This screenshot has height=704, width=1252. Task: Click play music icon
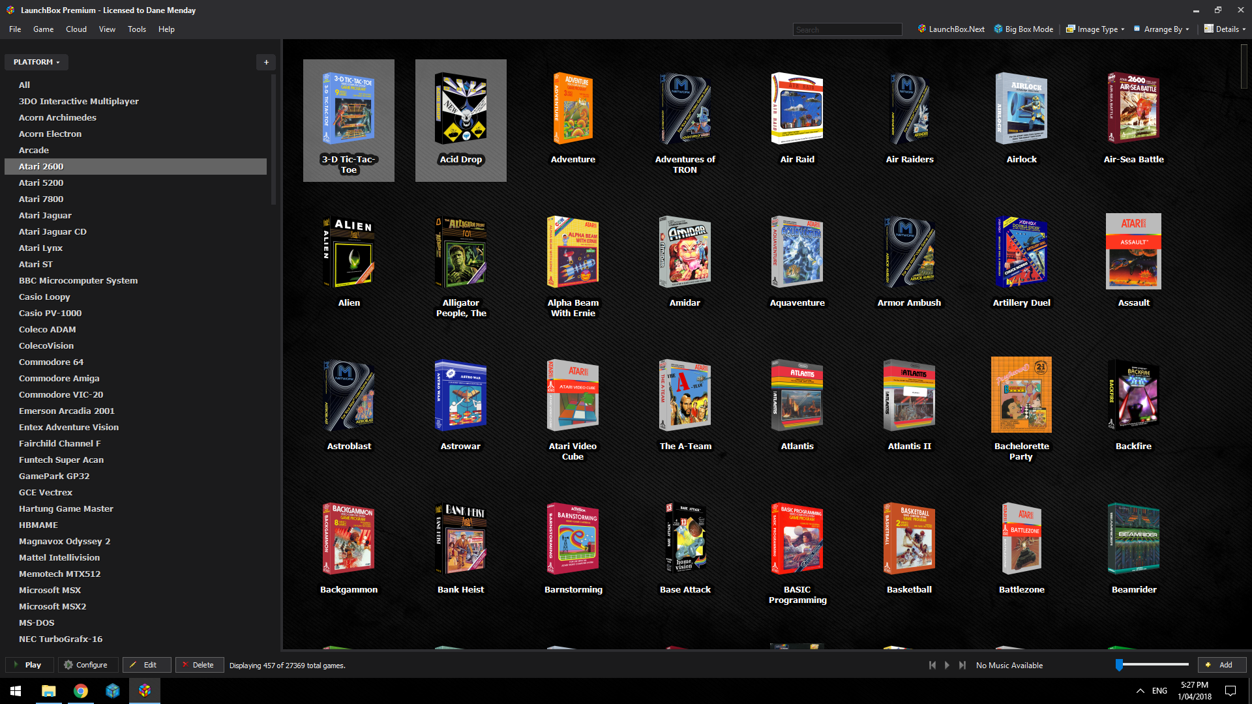pyautogui.click(x=947, y=665)
